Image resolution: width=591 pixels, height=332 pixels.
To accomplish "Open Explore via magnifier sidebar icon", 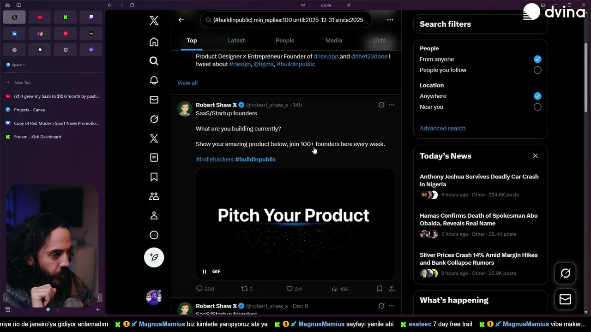I will tap(154, 61).
